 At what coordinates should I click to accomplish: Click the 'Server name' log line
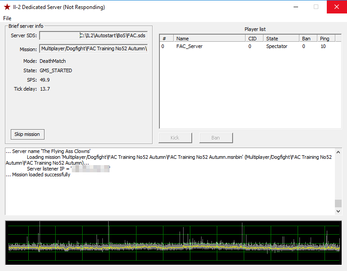click(48, 151)
